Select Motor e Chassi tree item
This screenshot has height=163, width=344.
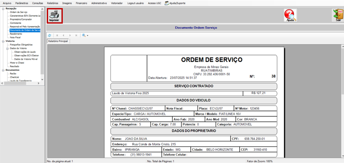17,63
